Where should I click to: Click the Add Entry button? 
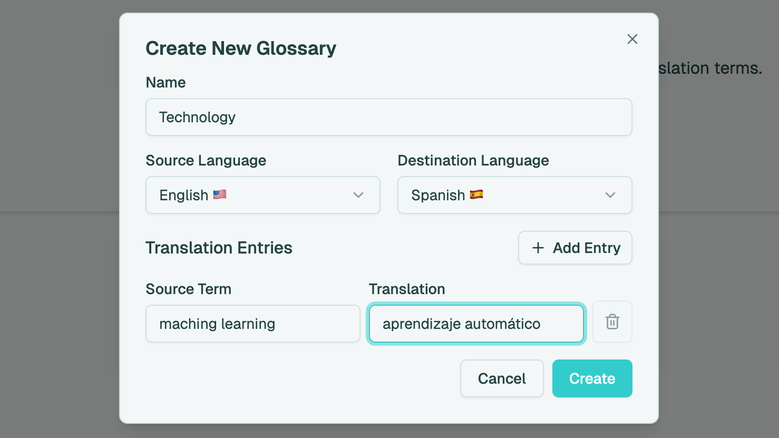tap(575, 248)
